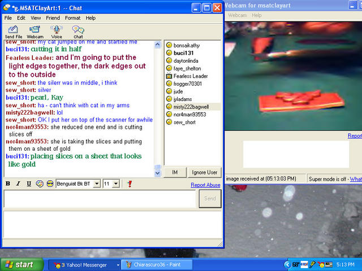
Task: Enable Voice with the microphone icon
Action: tap(57, 32)
